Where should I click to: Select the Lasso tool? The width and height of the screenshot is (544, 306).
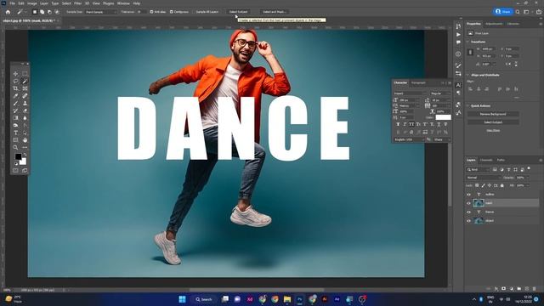[x=15, y=82]
